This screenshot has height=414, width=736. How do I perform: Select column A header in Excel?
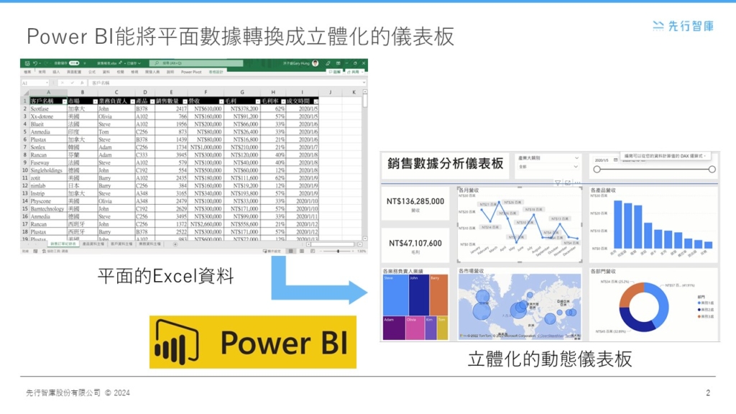pyautogui.click(x=48, y=93)
